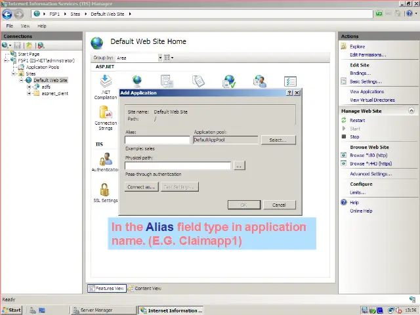Collapse the Default Web Site tree node
This screenshot has height=315, width=420.
pos(21,80)
